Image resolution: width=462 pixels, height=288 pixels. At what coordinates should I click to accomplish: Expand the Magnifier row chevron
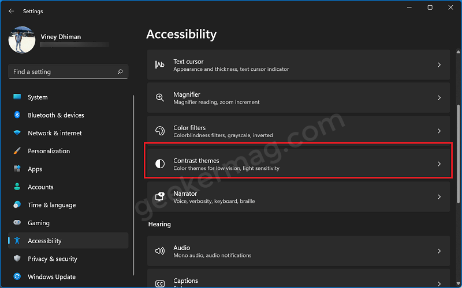click(x=439, y=97)
